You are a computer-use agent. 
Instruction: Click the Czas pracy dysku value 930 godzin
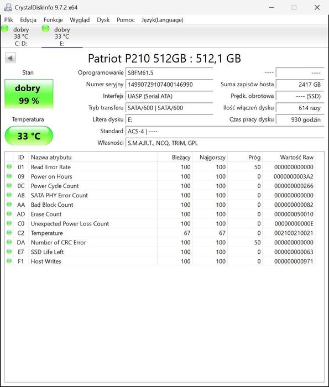pyautogui.click(x=300, y=120)
